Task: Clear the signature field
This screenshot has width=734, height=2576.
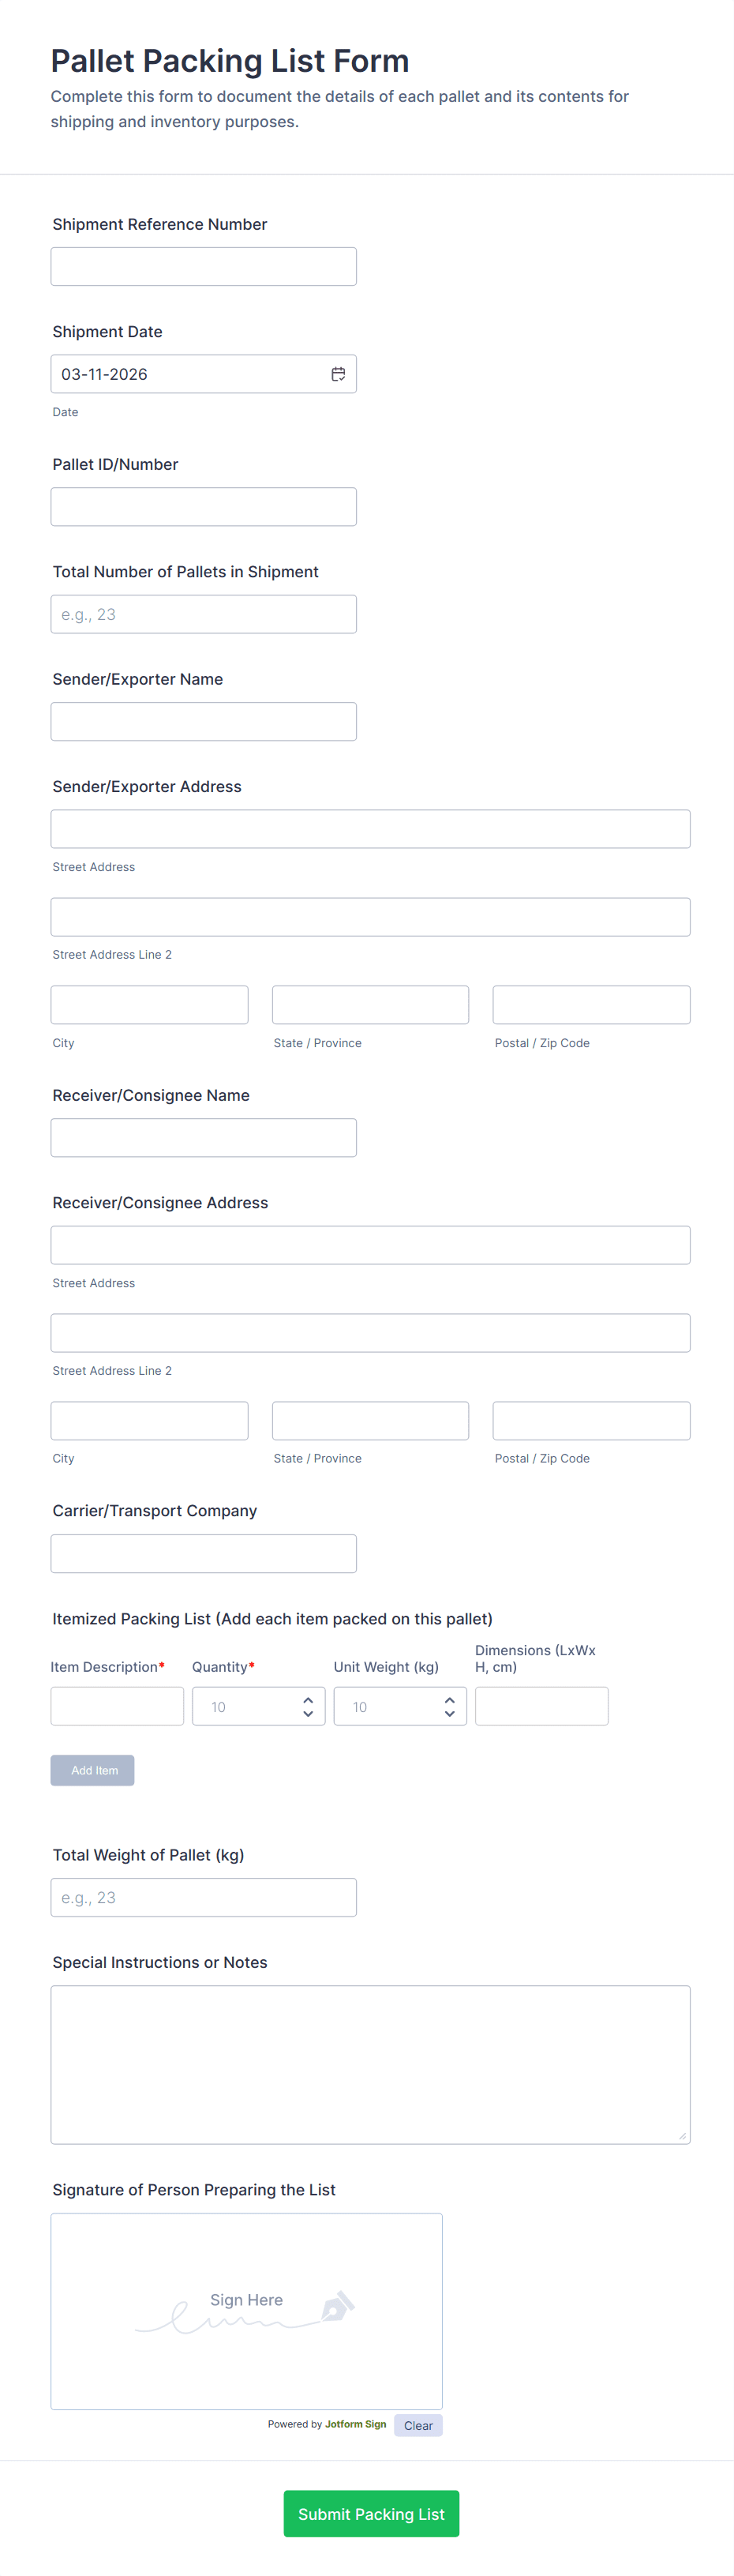Action: [x=418, y=2426]
